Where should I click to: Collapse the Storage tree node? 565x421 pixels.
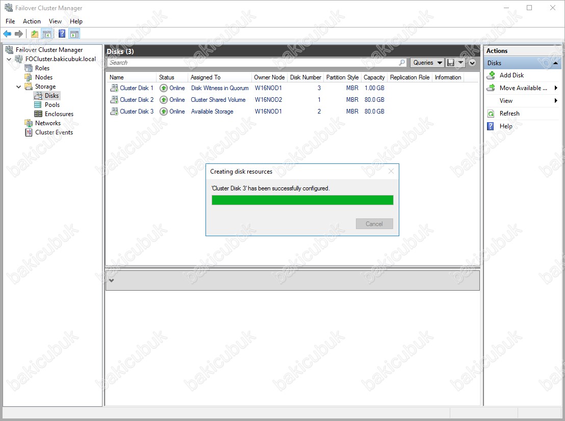(18, 87)
